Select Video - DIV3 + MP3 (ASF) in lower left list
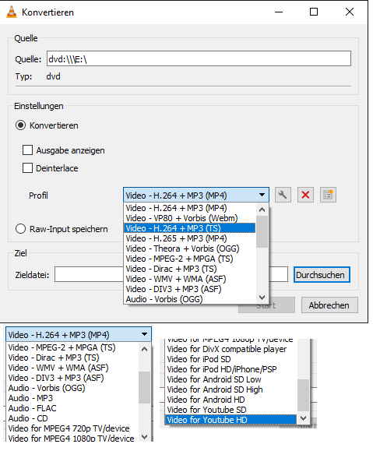Viewport: 373px width, 451px height. (x=72, y=378)
